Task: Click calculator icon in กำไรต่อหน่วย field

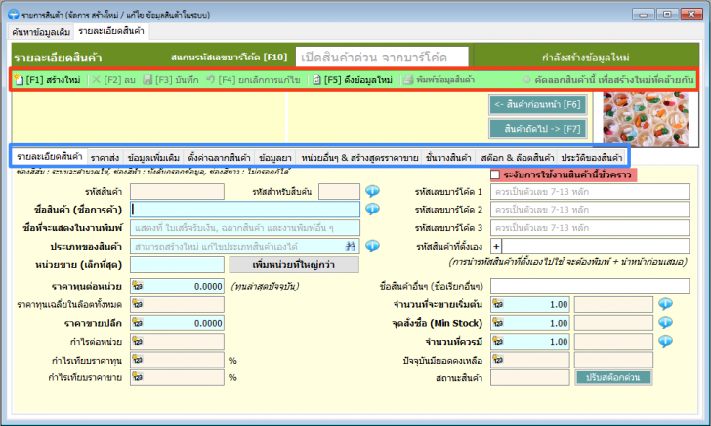Action: coord(138,341)
